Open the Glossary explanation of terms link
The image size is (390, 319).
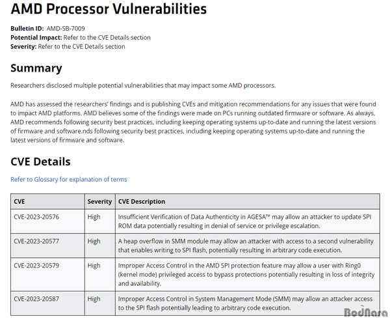click(69, 179)
